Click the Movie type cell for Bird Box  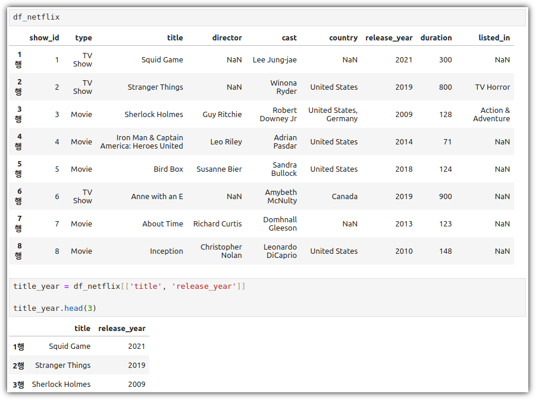point(82,169)
